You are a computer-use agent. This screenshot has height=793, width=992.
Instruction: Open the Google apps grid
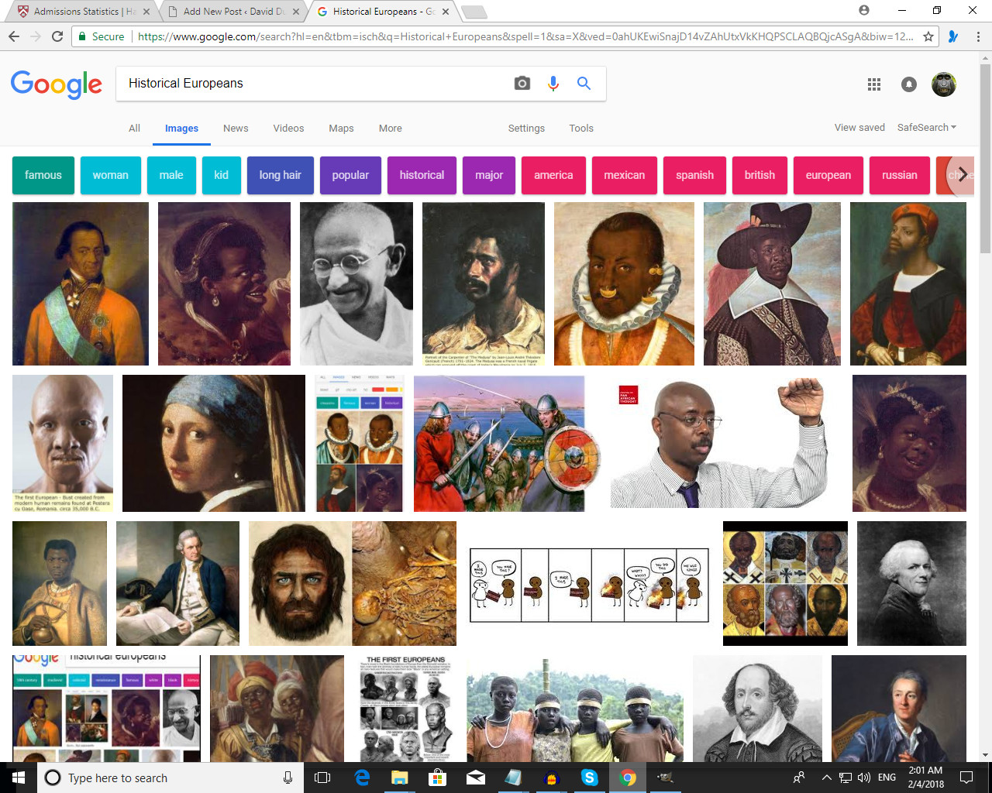pos(874,84)
